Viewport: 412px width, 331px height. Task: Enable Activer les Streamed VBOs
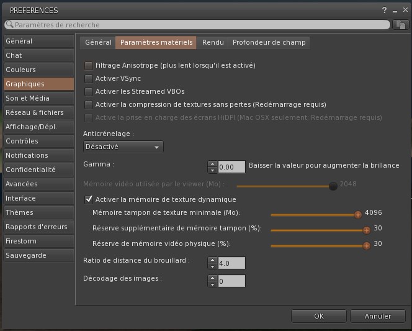[89, 92]
